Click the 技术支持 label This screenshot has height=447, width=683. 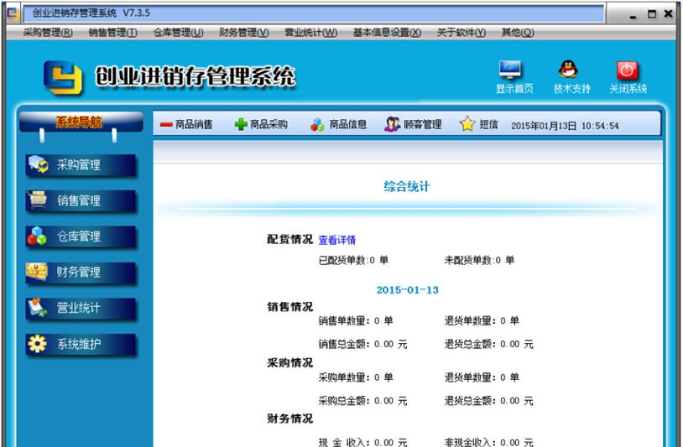click(572, 89)
